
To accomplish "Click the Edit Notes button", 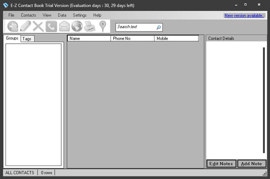I will pos(221,164).
